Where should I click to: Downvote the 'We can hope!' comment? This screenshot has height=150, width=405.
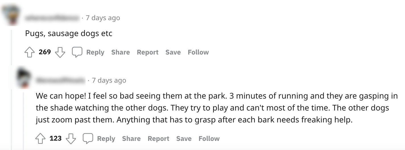71,139
